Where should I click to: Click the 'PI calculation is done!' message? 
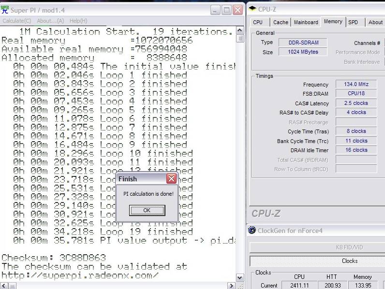point(148,194)
